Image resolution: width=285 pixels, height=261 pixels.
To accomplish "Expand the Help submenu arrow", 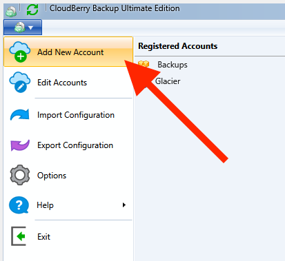I will point(124,205).
